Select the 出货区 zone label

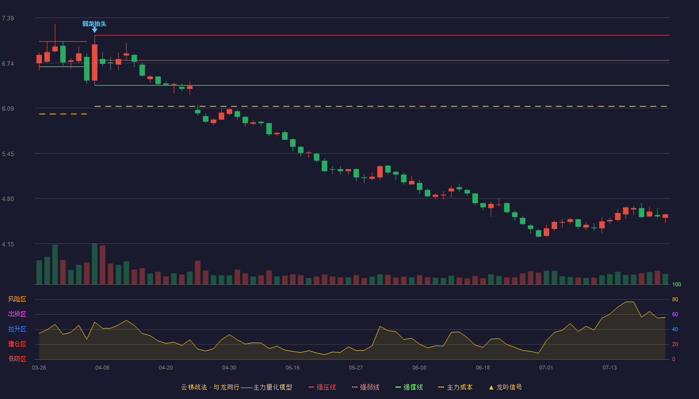(17, 314)
